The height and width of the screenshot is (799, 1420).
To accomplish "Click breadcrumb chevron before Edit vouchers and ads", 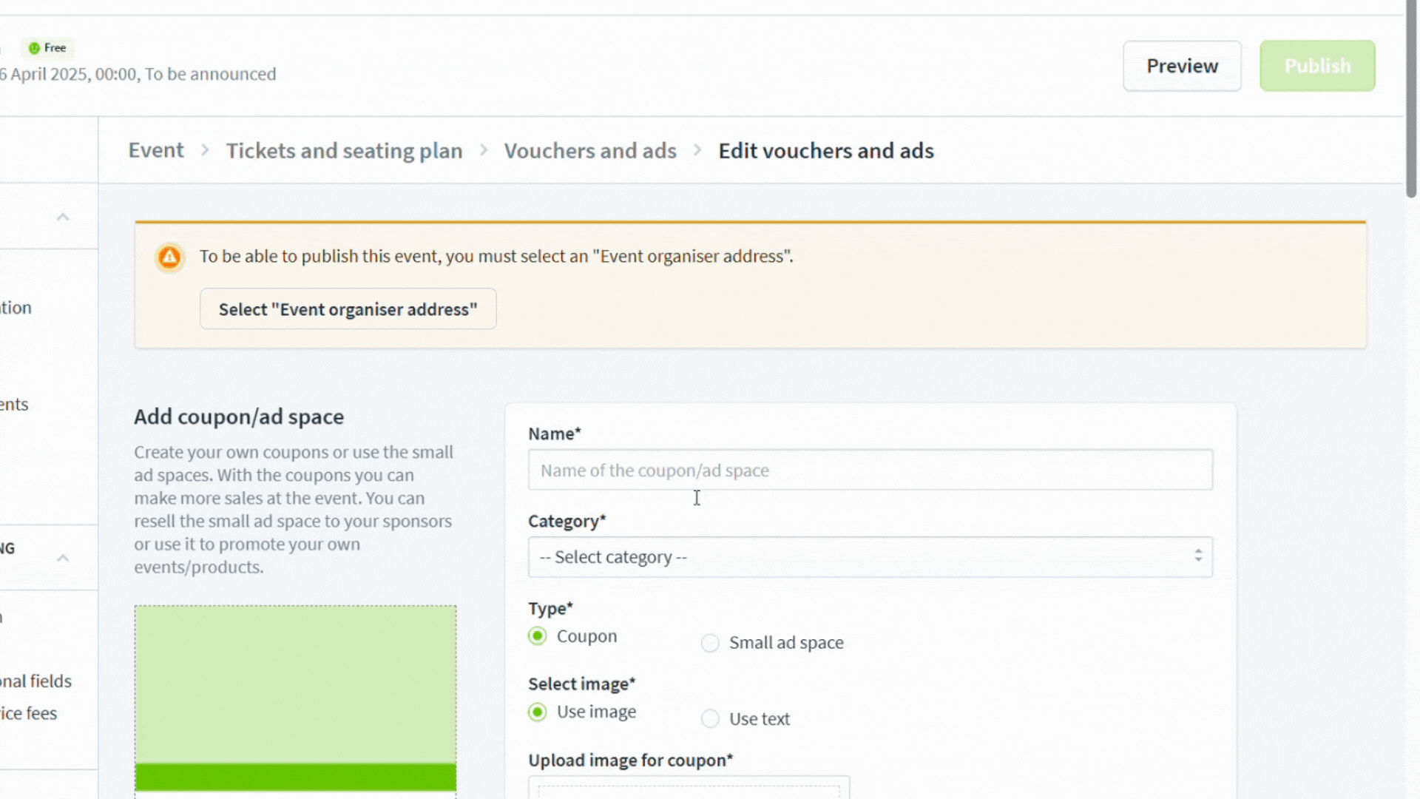I will [x=697, y=150].
